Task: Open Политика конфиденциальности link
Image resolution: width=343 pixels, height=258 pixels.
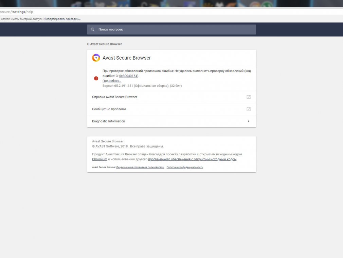Action: [185, 167]
